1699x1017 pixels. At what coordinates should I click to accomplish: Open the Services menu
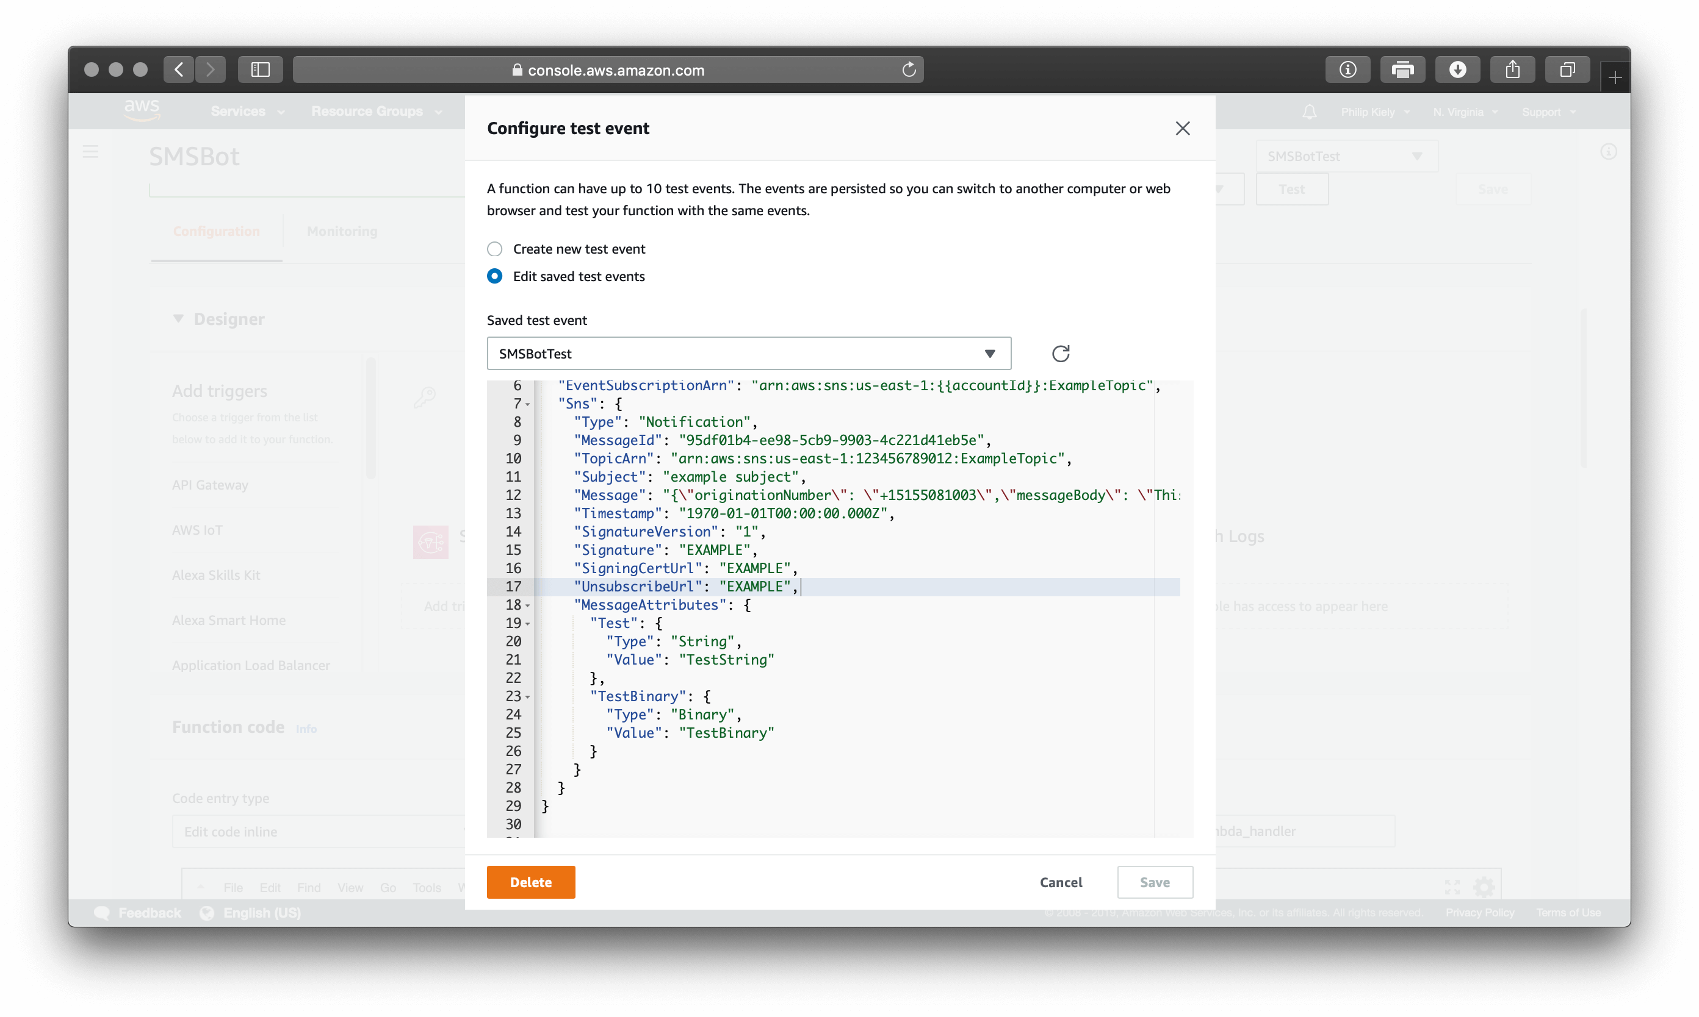pyautogui.click(x=247, y=111)
